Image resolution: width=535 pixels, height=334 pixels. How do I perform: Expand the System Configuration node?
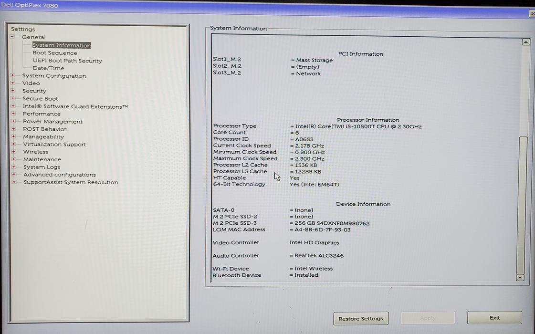(13, 75)
